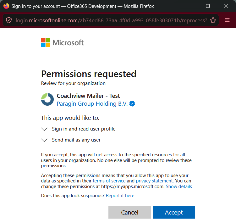Accept the requested permissions
Image resolution: width=236 pixels, height=223 pixels.
click(174, 212)
